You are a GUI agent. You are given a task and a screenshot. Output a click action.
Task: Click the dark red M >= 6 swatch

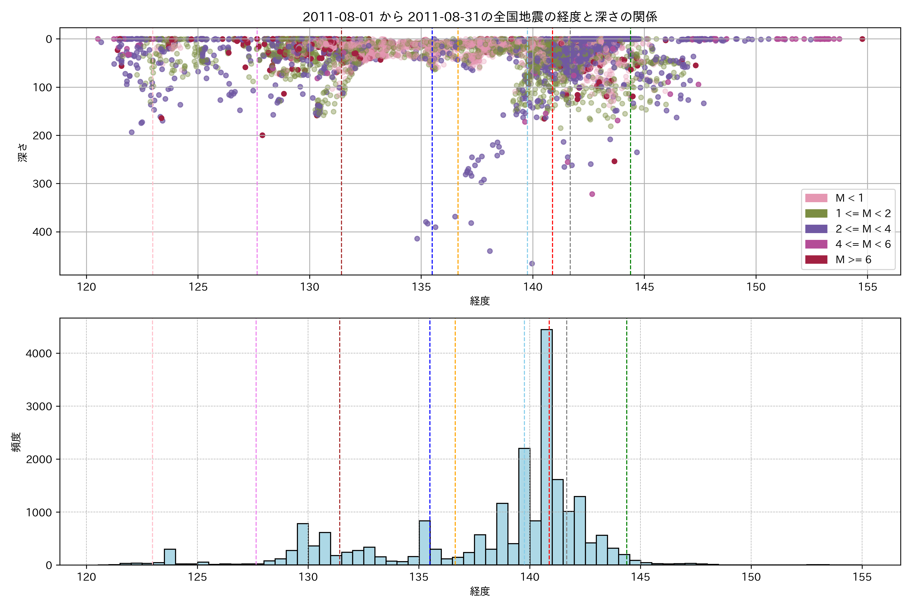point(816,260)
